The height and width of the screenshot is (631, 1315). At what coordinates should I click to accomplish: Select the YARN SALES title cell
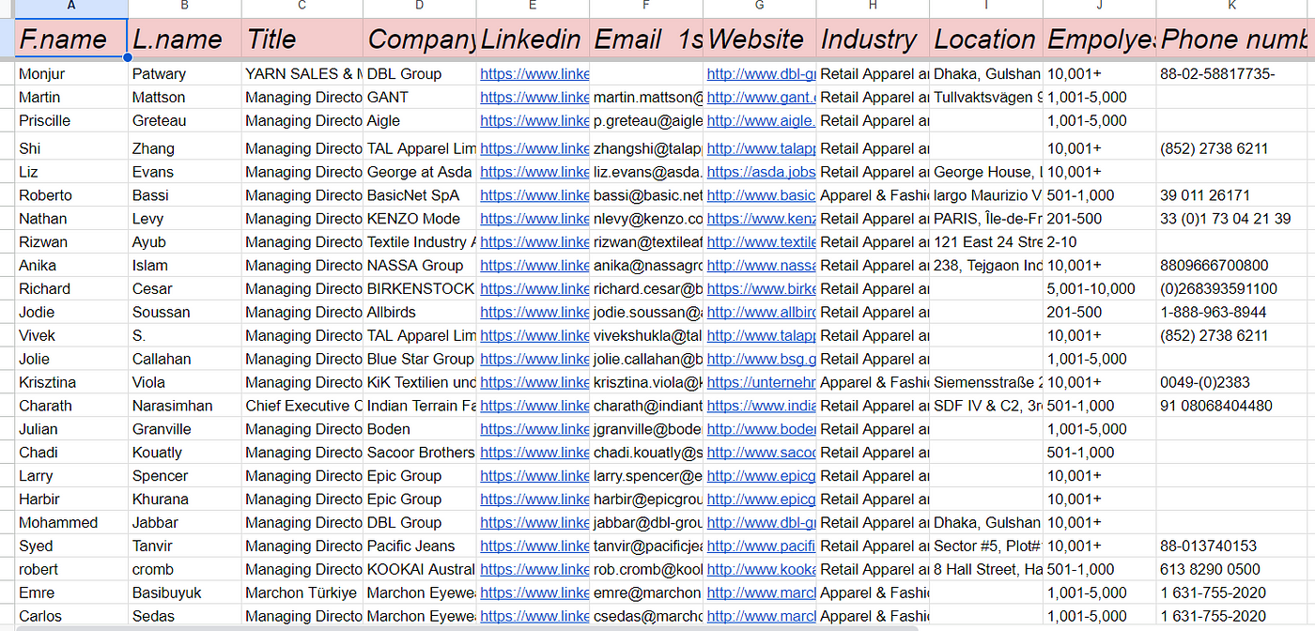pyautogui.click(x=302, y=73)
